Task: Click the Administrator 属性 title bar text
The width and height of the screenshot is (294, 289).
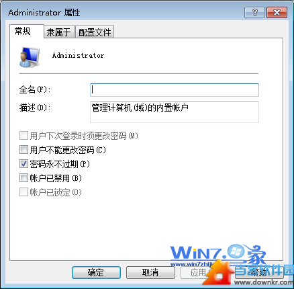Action: tap(44, 13)
